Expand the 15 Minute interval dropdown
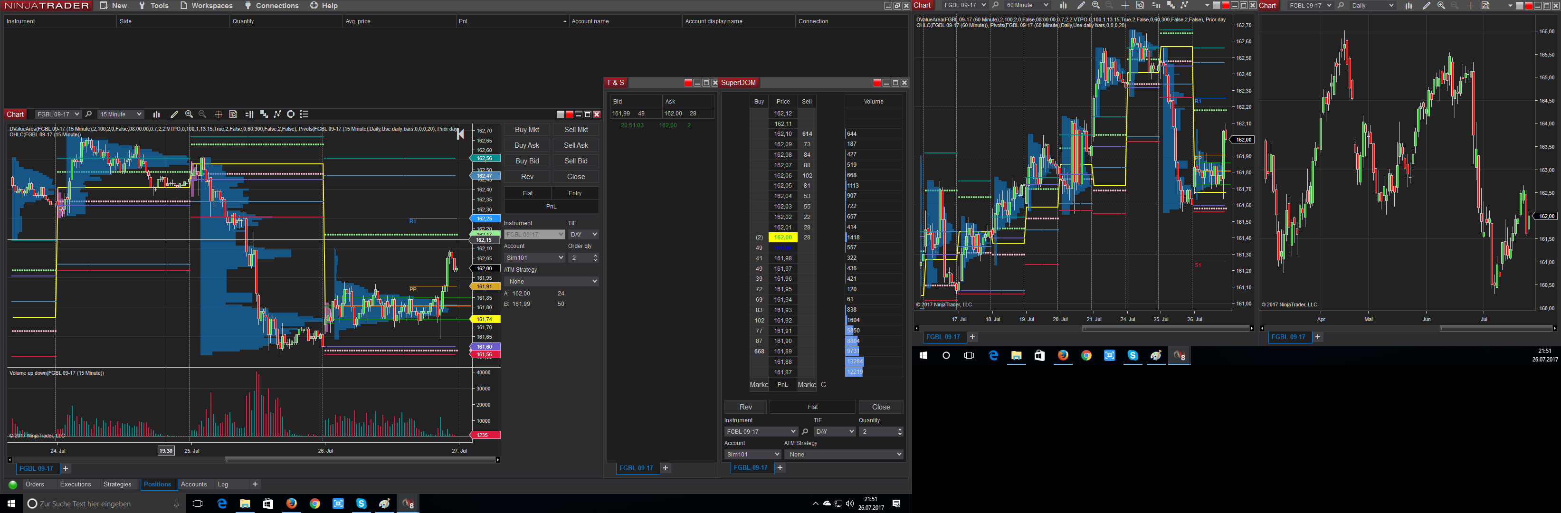This screenshot has width=1561, height=513. pos(121,114)
